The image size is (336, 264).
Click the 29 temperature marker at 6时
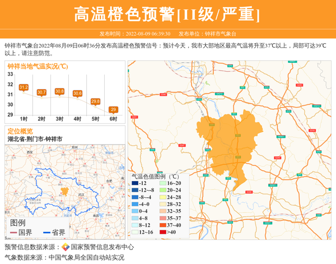(x=113, y=109)
